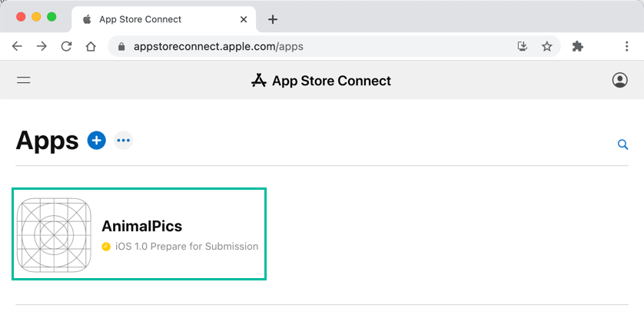Screen dimensions: 644x315
Task: Click the green fullscreen window button
Action: pyautogui.click(x=51, y=17)
